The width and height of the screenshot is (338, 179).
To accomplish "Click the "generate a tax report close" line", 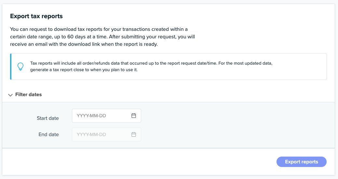I will coord(84,70).
